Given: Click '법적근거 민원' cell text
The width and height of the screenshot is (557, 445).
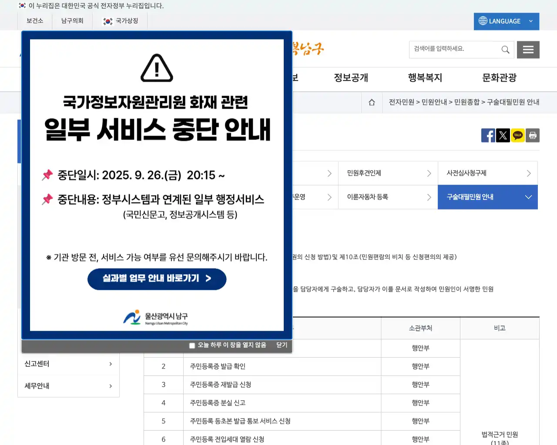Looking at the screenshot, I should click(500, 435).
